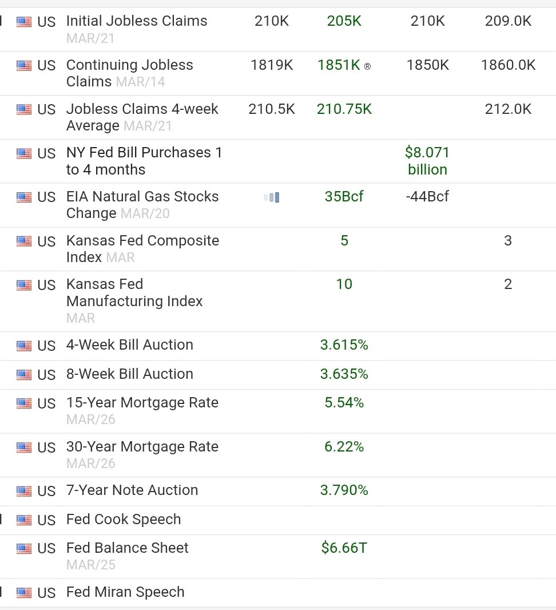Click the 210.75K previous value
Screen dimensions: 556x610
point(344,109)
